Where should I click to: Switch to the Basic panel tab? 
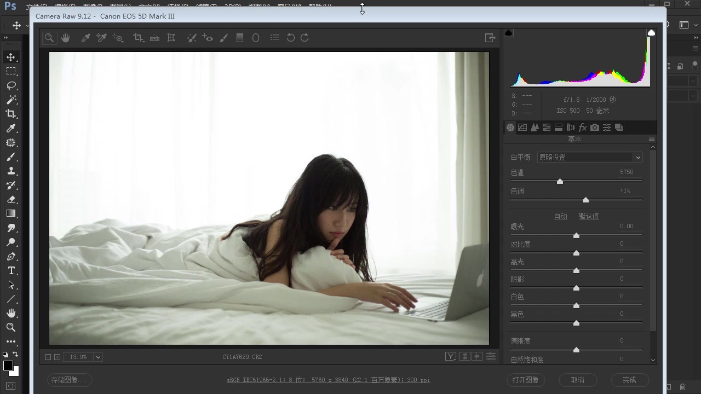coord(510,128)
